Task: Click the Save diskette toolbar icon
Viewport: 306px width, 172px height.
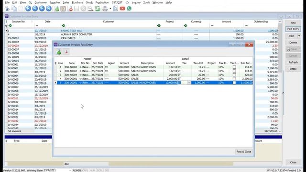Action: [76, 9]
